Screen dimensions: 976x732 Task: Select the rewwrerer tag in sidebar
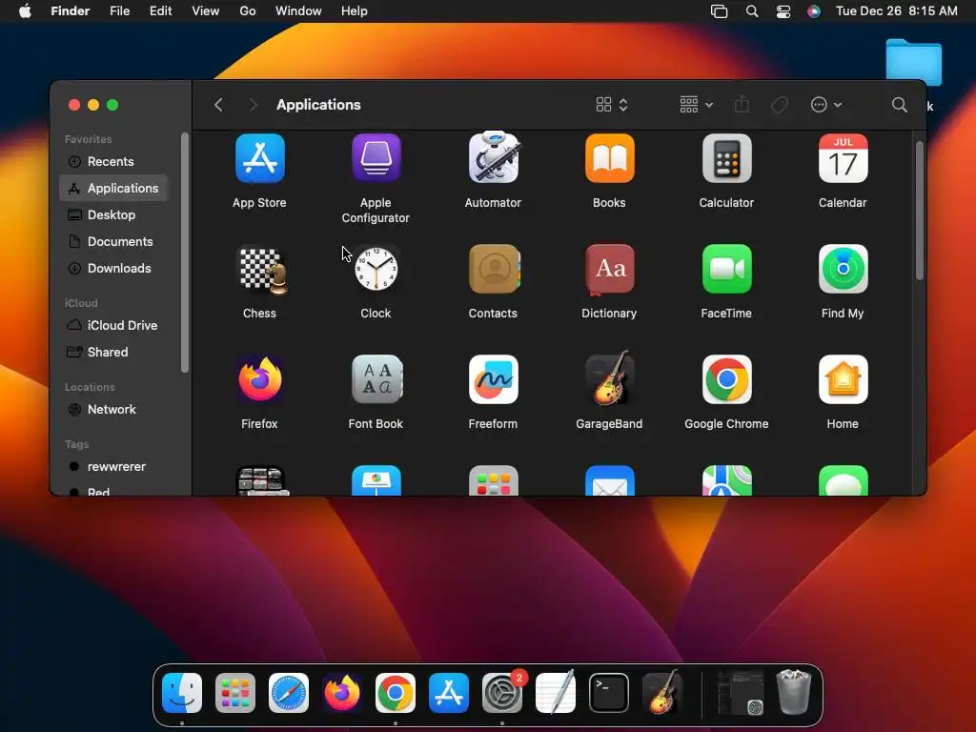pyautogui.click(x=113, y=467)
